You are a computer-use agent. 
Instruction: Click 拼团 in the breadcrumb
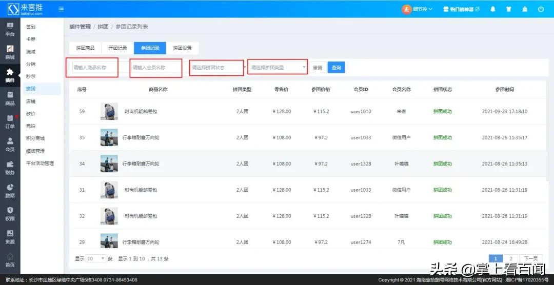coord(103,27)
